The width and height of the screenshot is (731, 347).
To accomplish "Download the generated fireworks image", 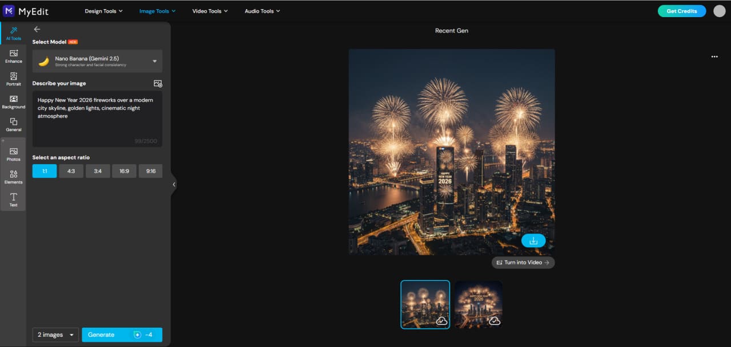I will coord(533,240).
